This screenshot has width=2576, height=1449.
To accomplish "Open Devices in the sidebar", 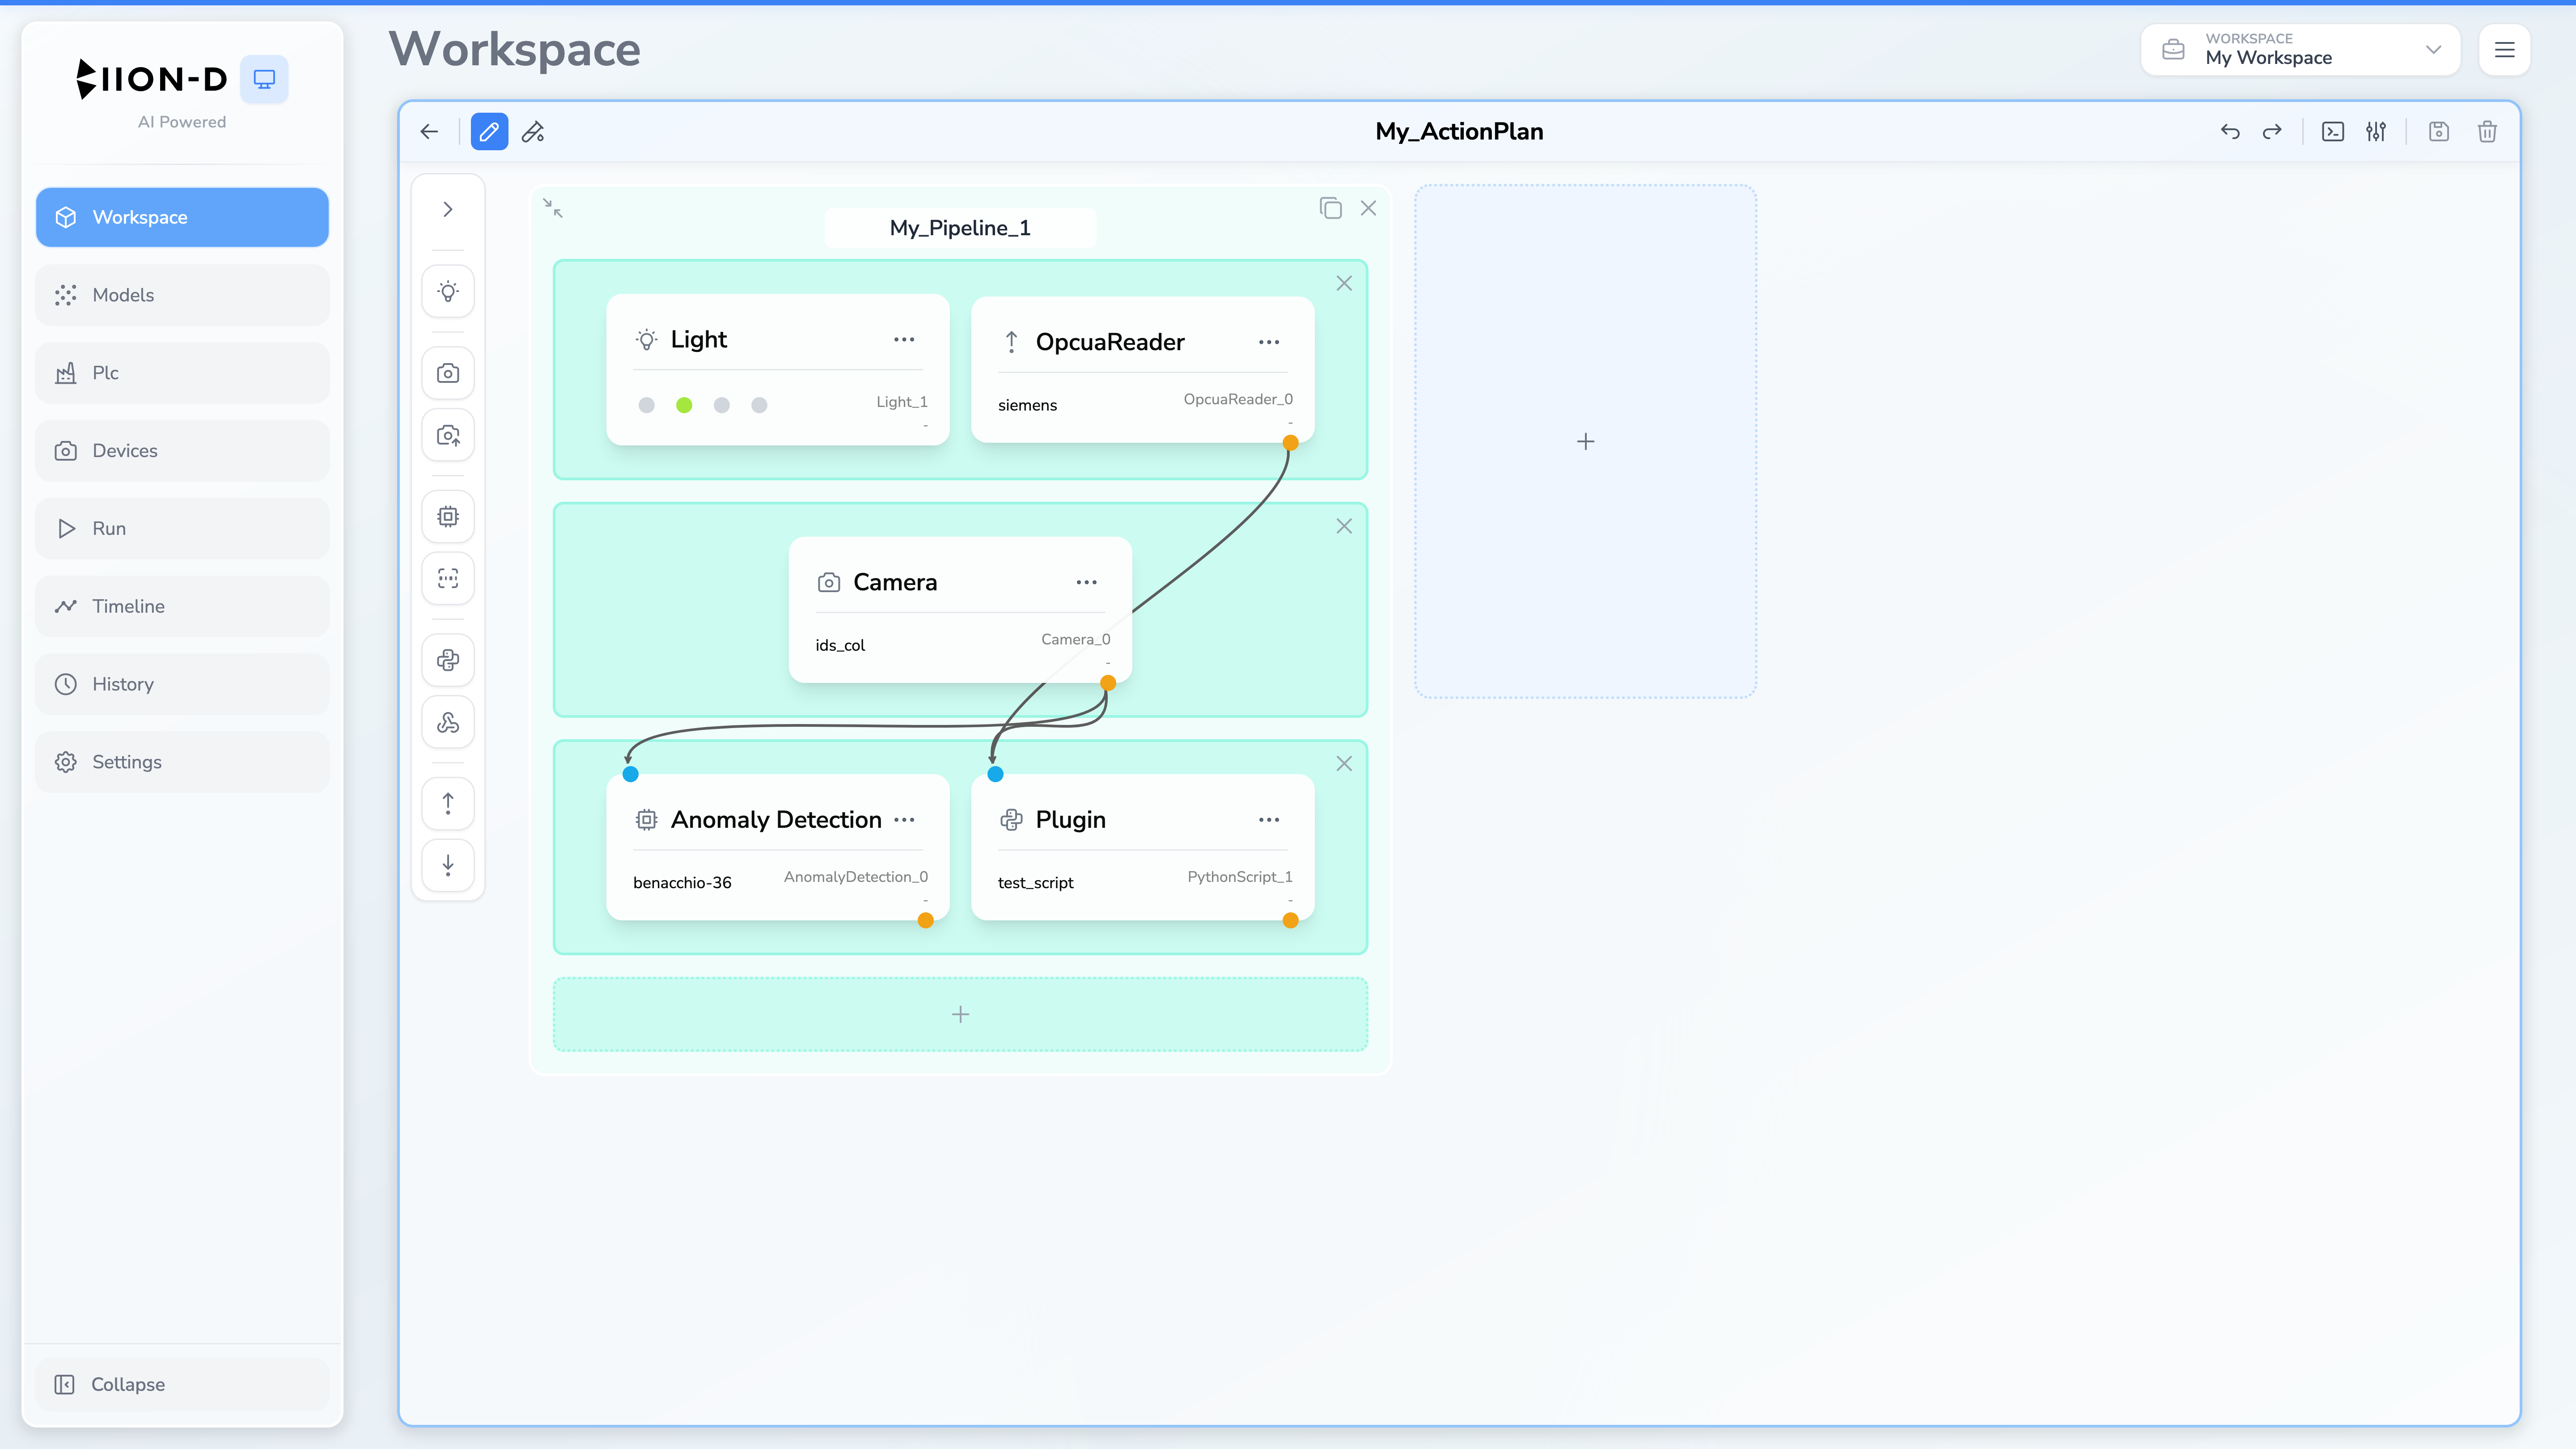I will pyautogui.click(x=182, y=451).
